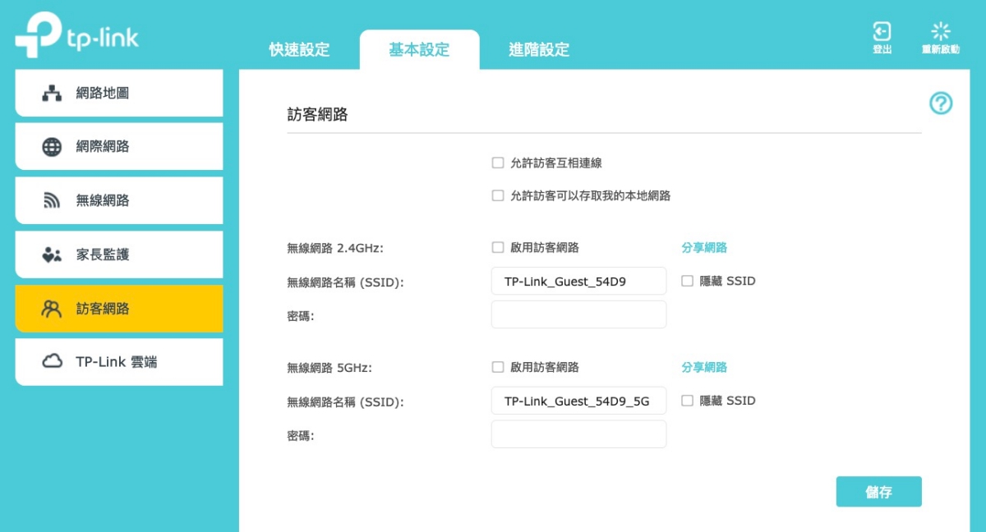Screen dimensions: 986x532
Task: Switch to 快速設定 tab
Action: (x=299, y=49)
